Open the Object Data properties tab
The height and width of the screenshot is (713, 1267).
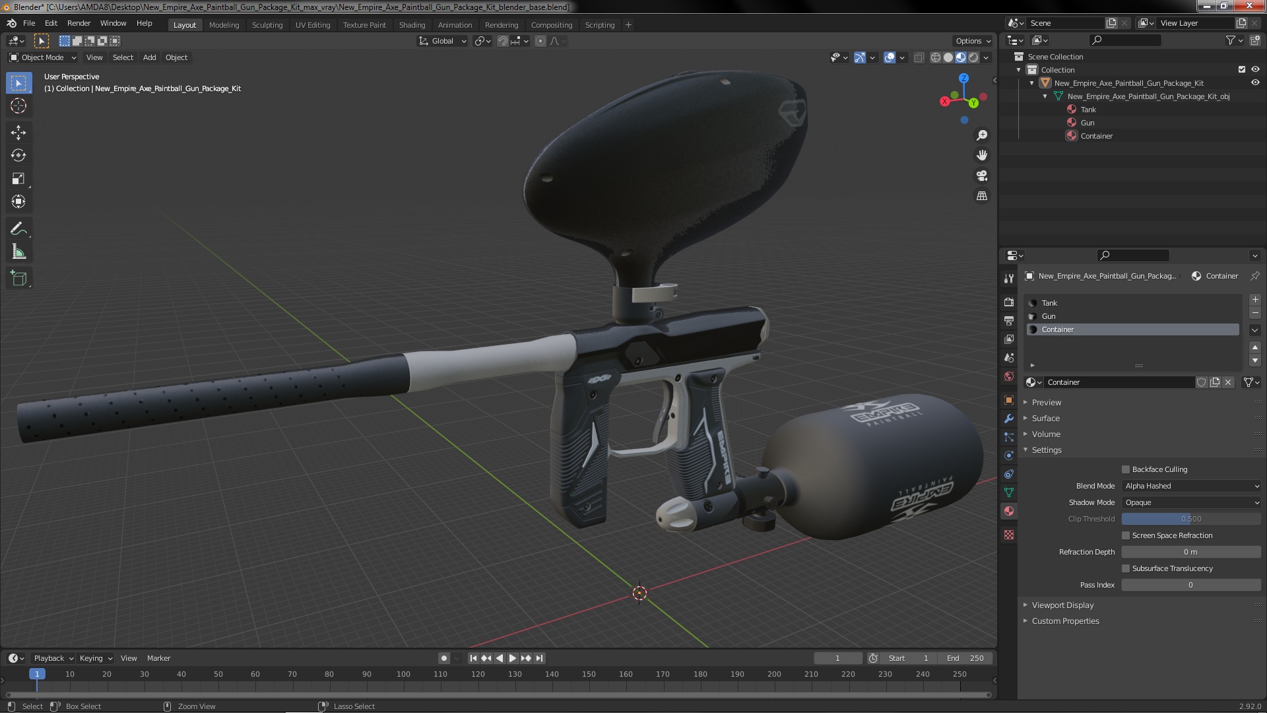tap(1009, 492)
